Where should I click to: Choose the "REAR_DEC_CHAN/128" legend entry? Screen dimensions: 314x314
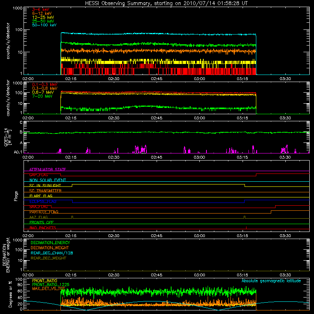click(x=52, y=253)
